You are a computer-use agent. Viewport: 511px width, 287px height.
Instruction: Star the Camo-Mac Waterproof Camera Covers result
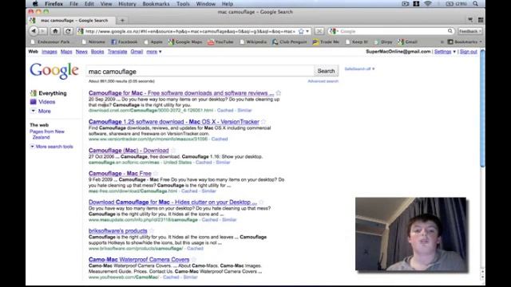(194, 259)
